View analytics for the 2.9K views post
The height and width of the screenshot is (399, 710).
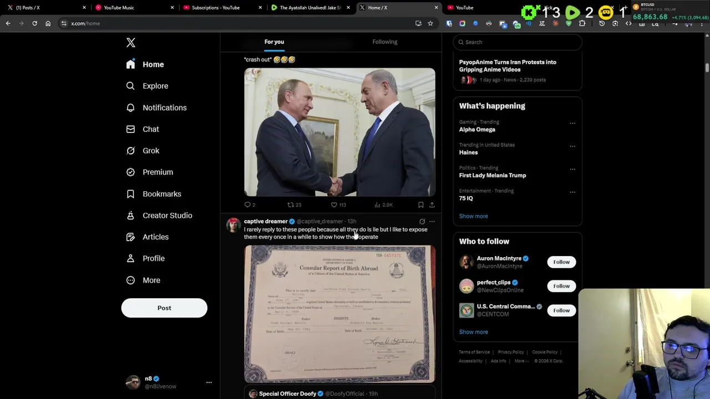(x=383, y=205)
